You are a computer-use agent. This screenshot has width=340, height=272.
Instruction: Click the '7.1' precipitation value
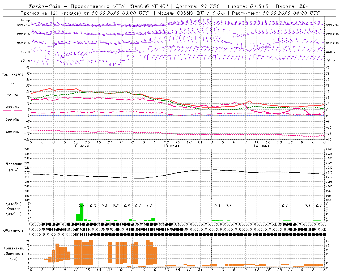tap(82, 206)
